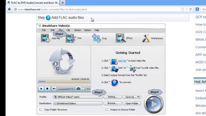206x116 pixels.
Task: Click the Add File toolbar icon
Action: (45, 38)
